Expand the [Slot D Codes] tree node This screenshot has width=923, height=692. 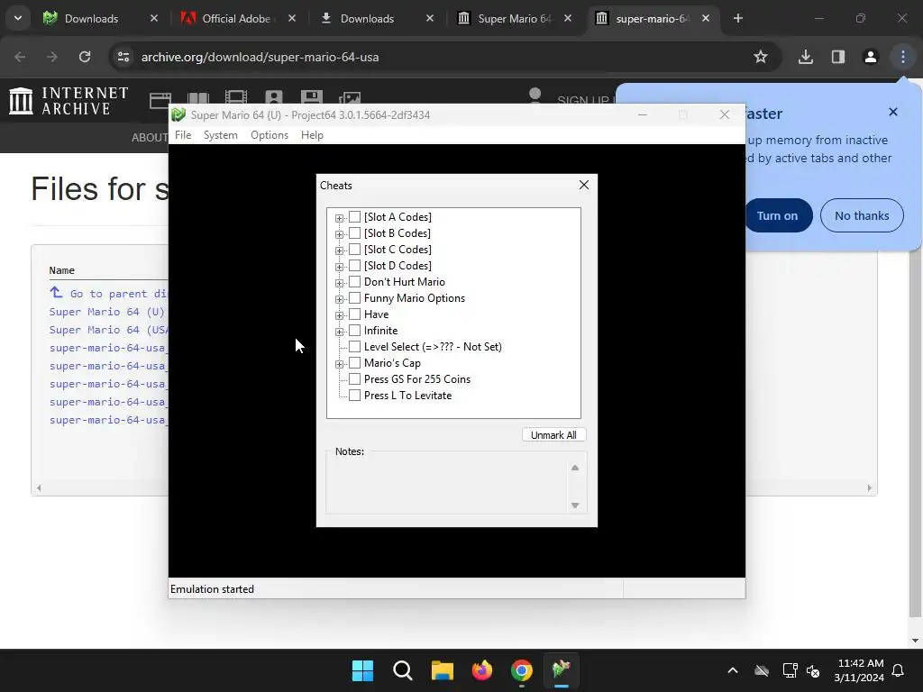[x=339, y=267]
